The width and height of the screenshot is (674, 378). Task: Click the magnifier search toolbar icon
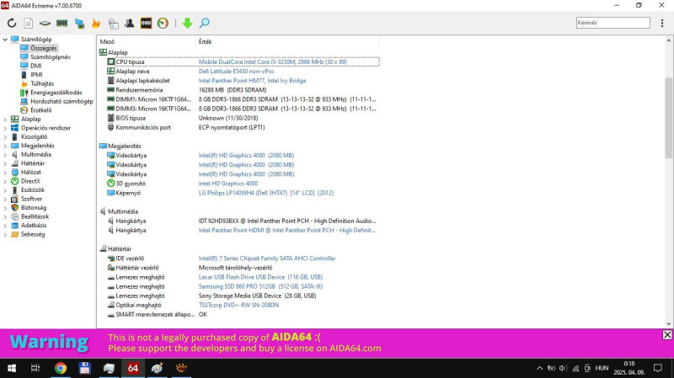pos(205,24)
